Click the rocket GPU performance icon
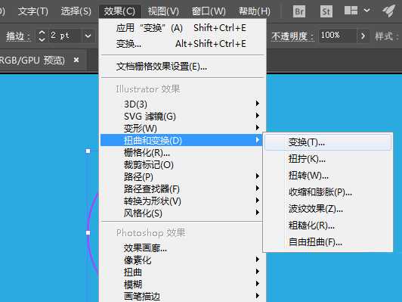Screen dimensions: 402x302 pos(389,11)
